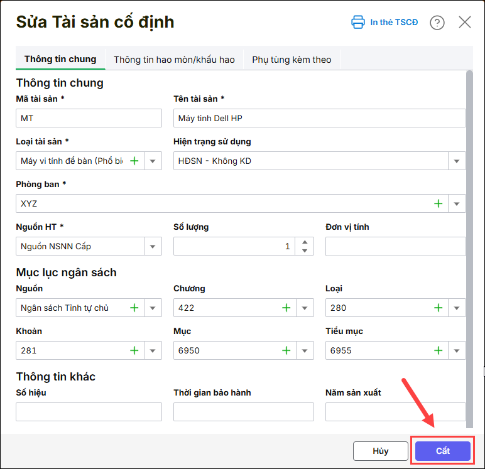Screen dimensions: 485x469
Task: Expand the Mục 6950 dropdown arrow
Action: point(305,351)
